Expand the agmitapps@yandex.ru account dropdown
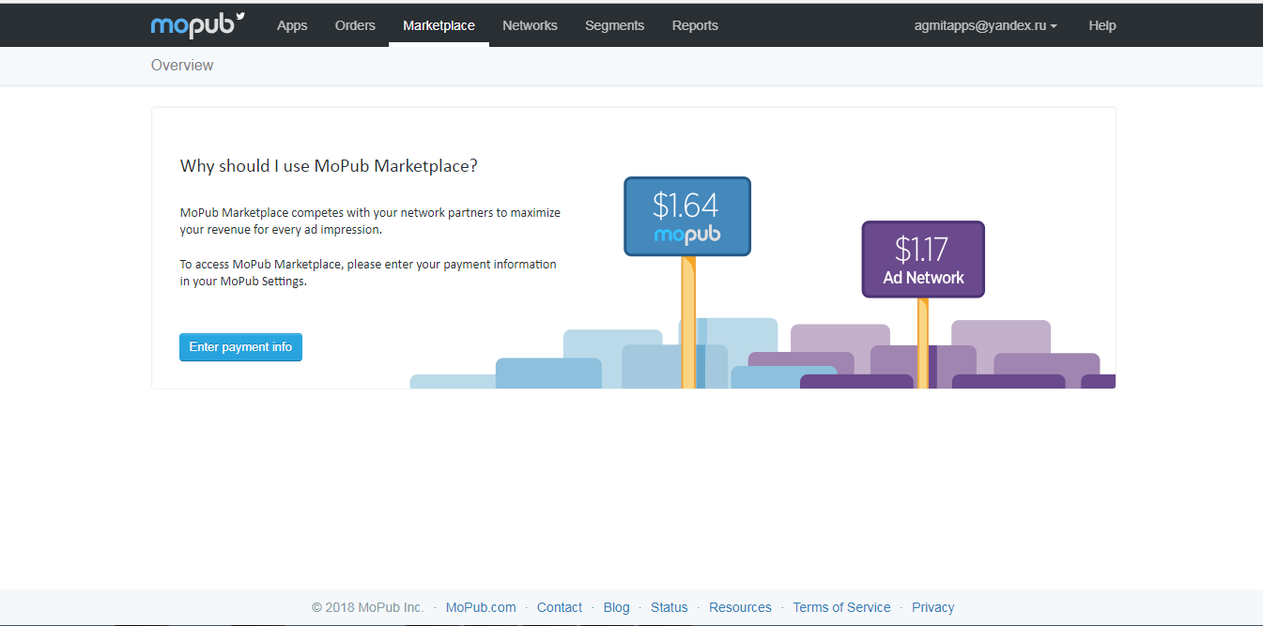Image resolution: width=1263 pixels, height=626 pixels. [x=985, y=25]
